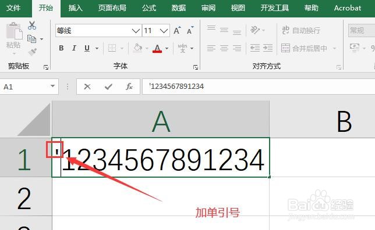Click the decrease indent icon
Viewport: 375px width, 230px height.
[x=255, y=48]
